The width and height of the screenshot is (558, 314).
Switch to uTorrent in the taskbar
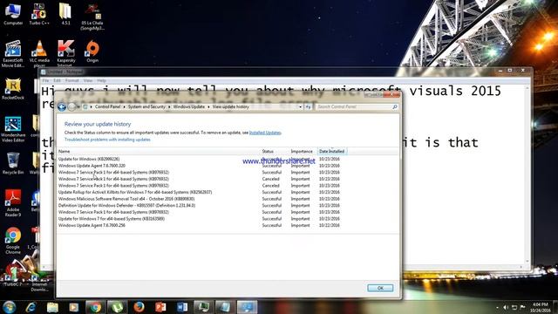point(117,307)
